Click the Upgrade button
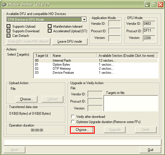The height and width of the screenshot is (155, 165). click(115, 130)
